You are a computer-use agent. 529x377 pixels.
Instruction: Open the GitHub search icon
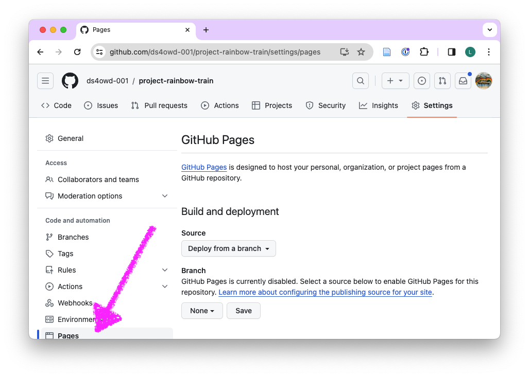coord(361,81)
